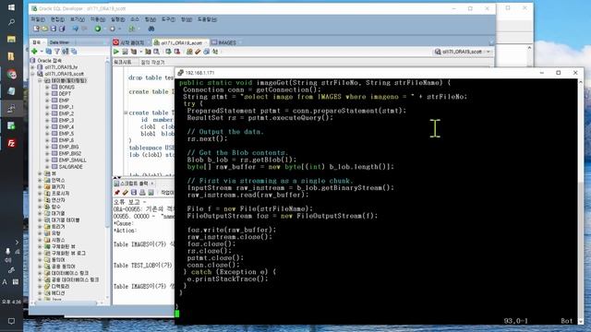Click the new file icon in SQL Developer toolbar

[36, 29]
